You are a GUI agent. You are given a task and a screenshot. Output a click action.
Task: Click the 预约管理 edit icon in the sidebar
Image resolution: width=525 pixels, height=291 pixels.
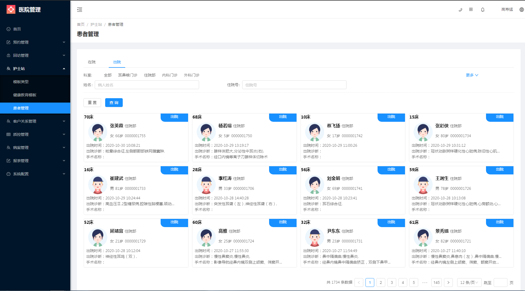click(9, 42)
